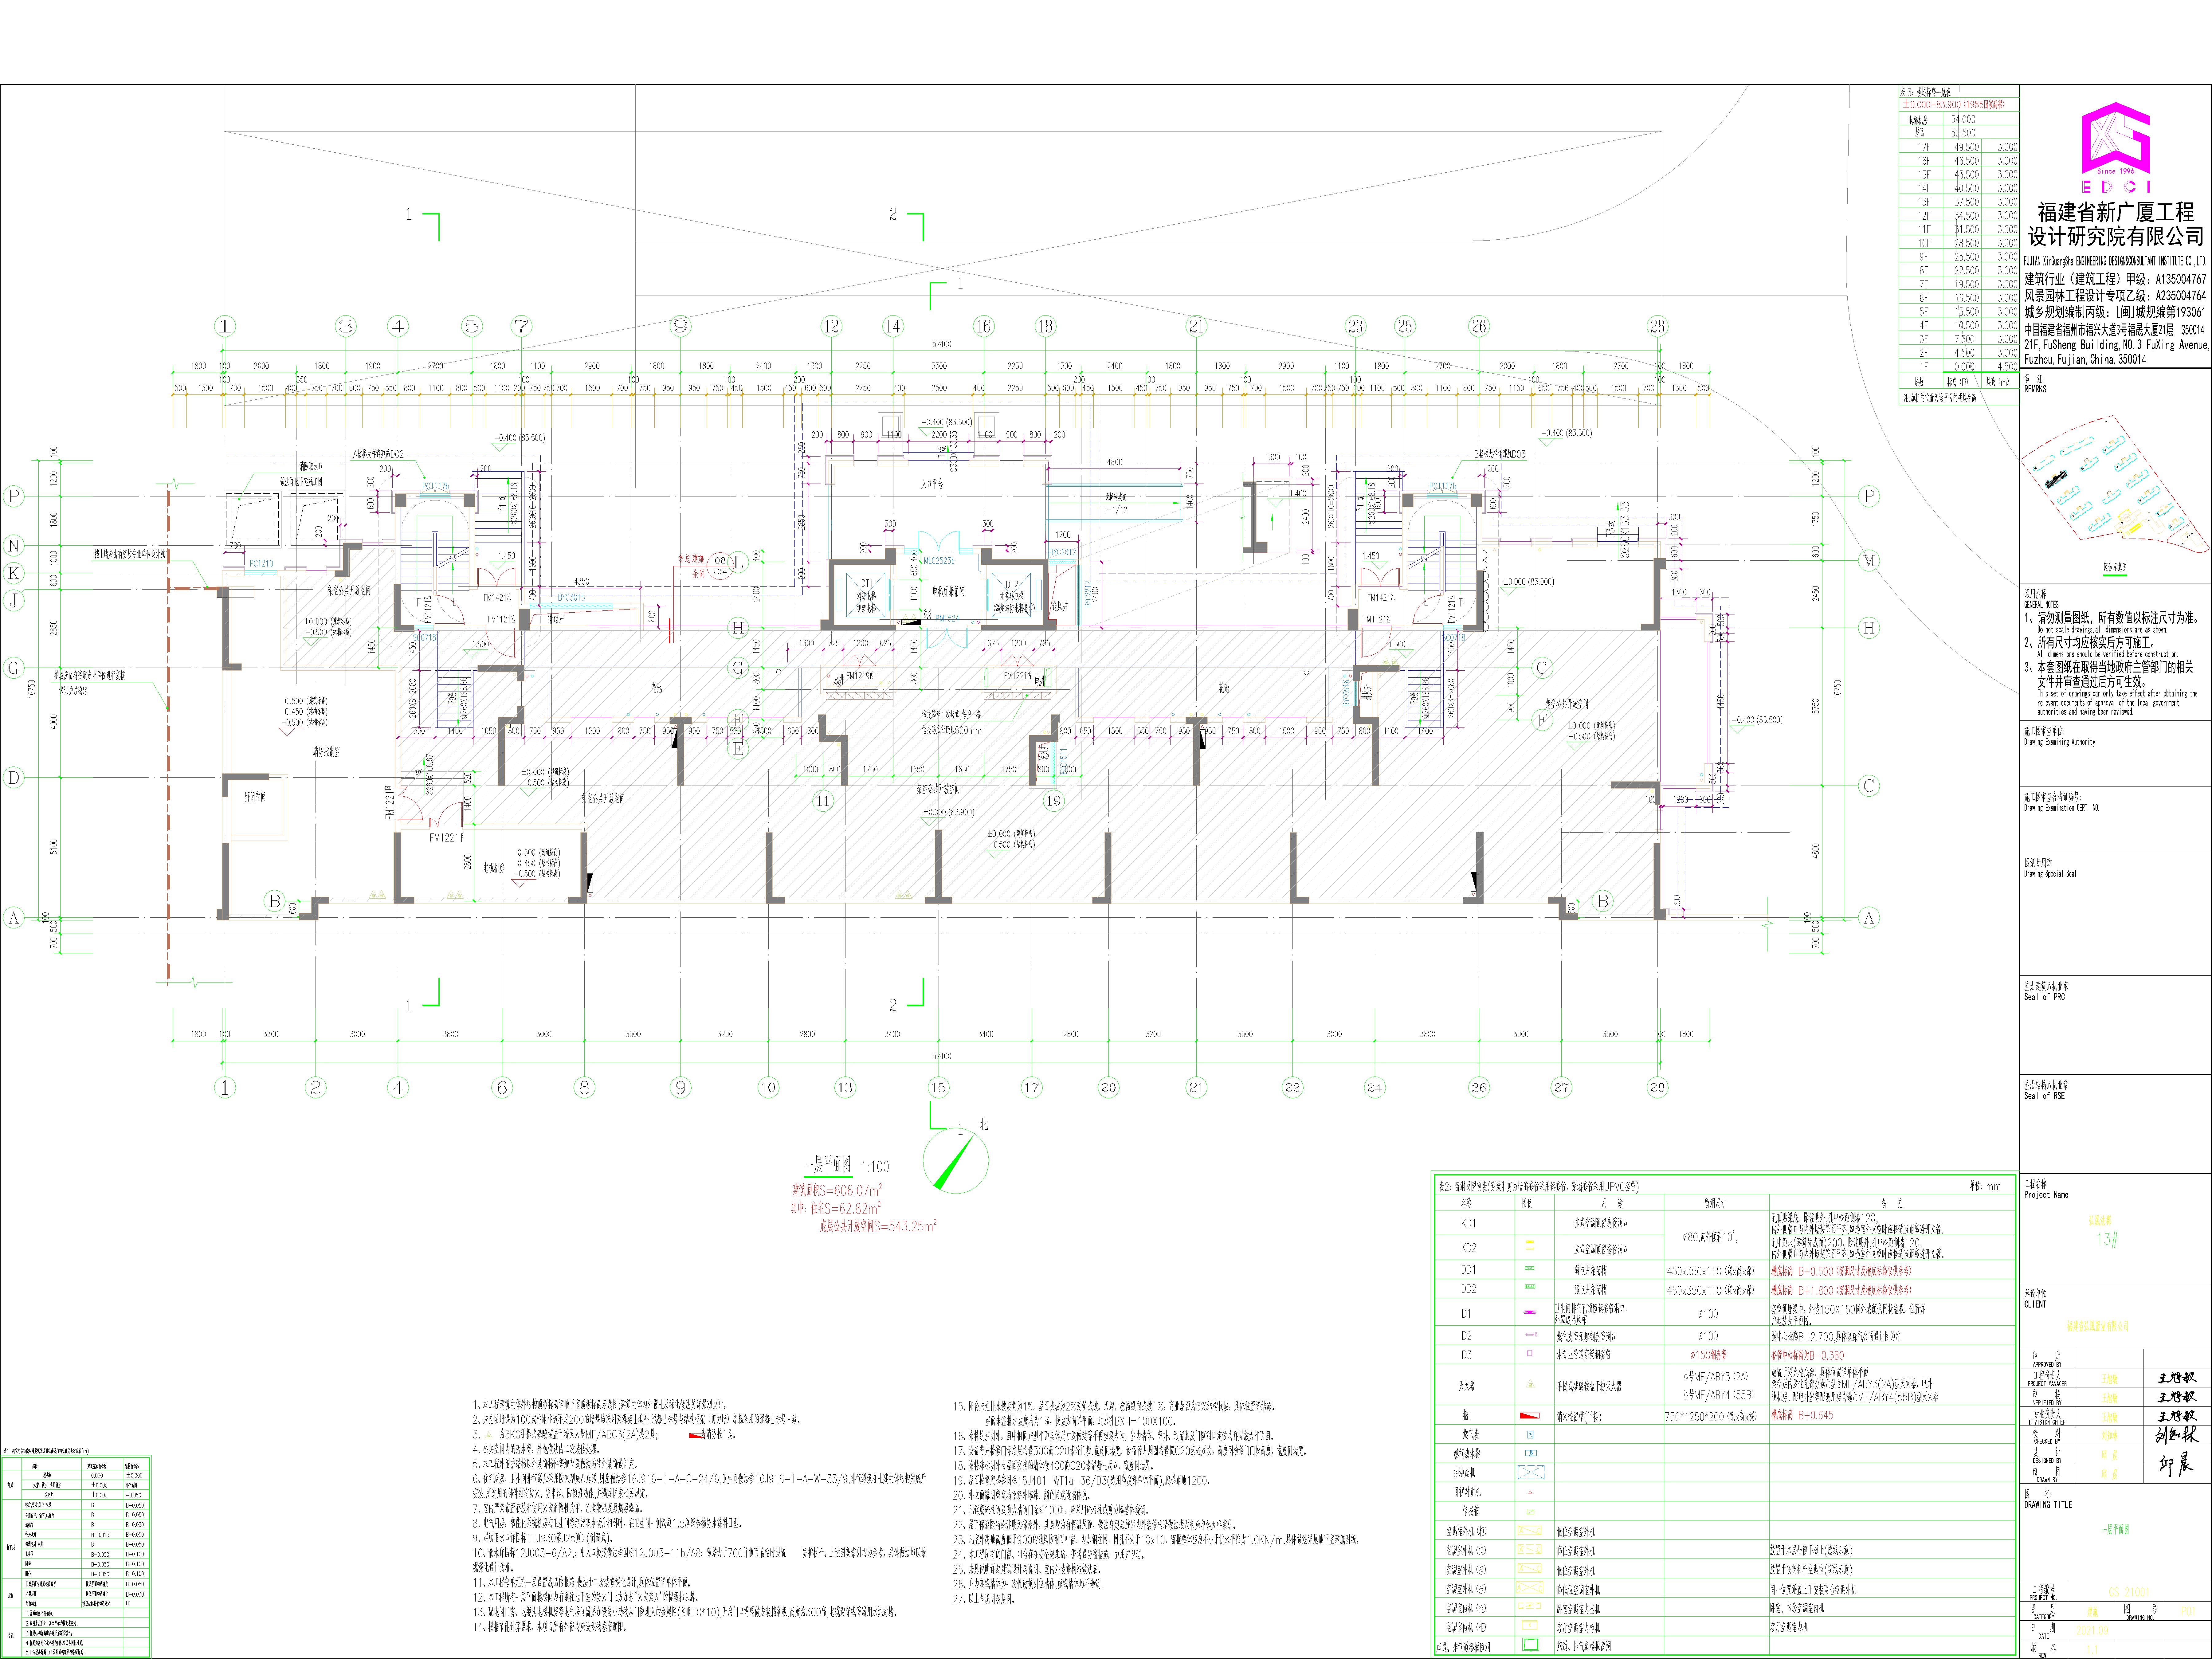
Task: Click grid axis bubble 15
Action: coord(938,1087)
